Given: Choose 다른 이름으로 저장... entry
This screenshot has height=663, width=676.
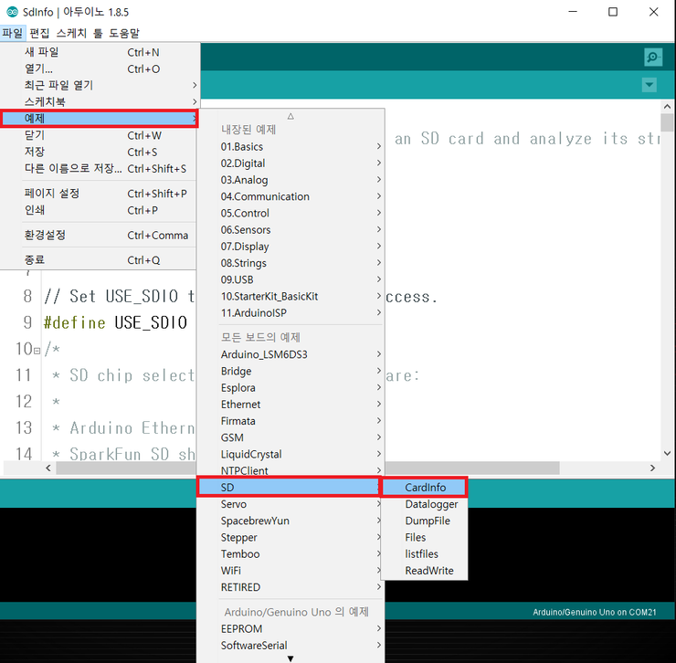Looking at the screenshot, I should 100,169.
